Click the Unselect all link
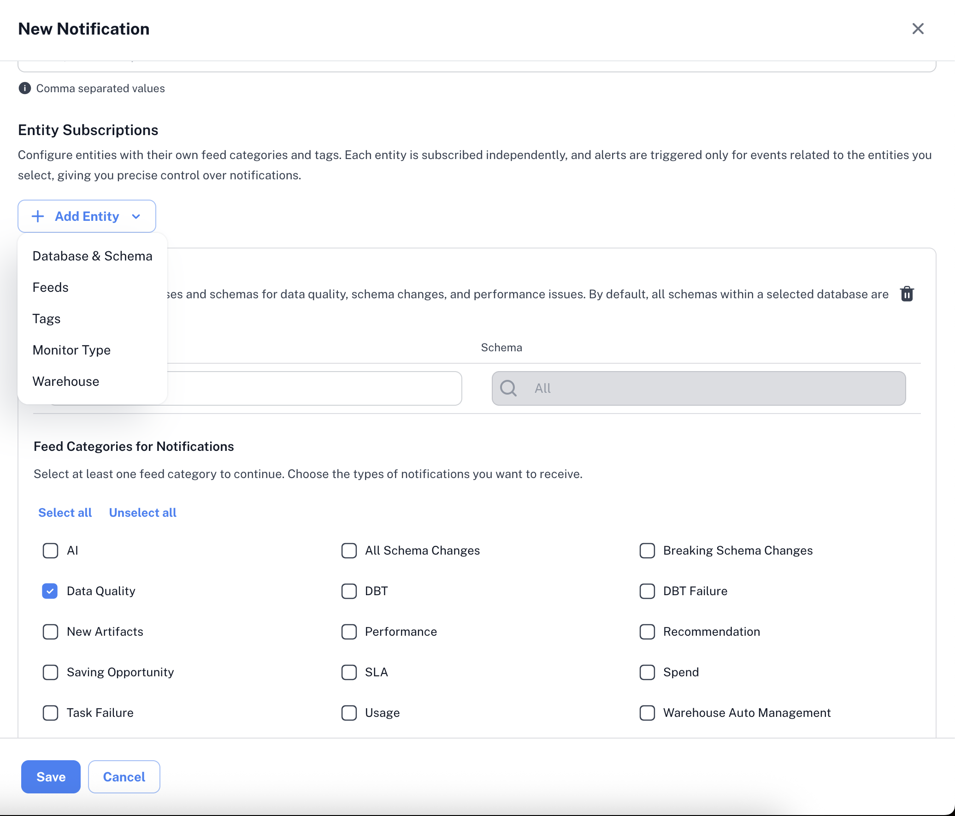Image resolution: width=955 pixels, height=816 pixels. coord(142,513)
